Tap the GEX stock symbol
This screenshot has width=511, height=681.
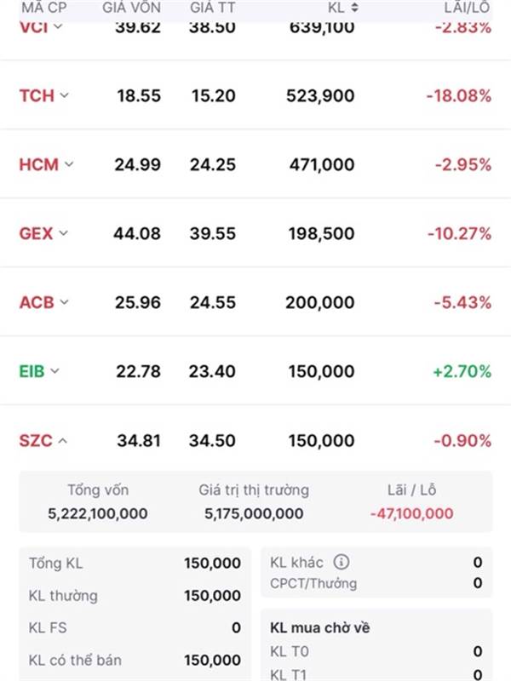click(x=36, y=233)
